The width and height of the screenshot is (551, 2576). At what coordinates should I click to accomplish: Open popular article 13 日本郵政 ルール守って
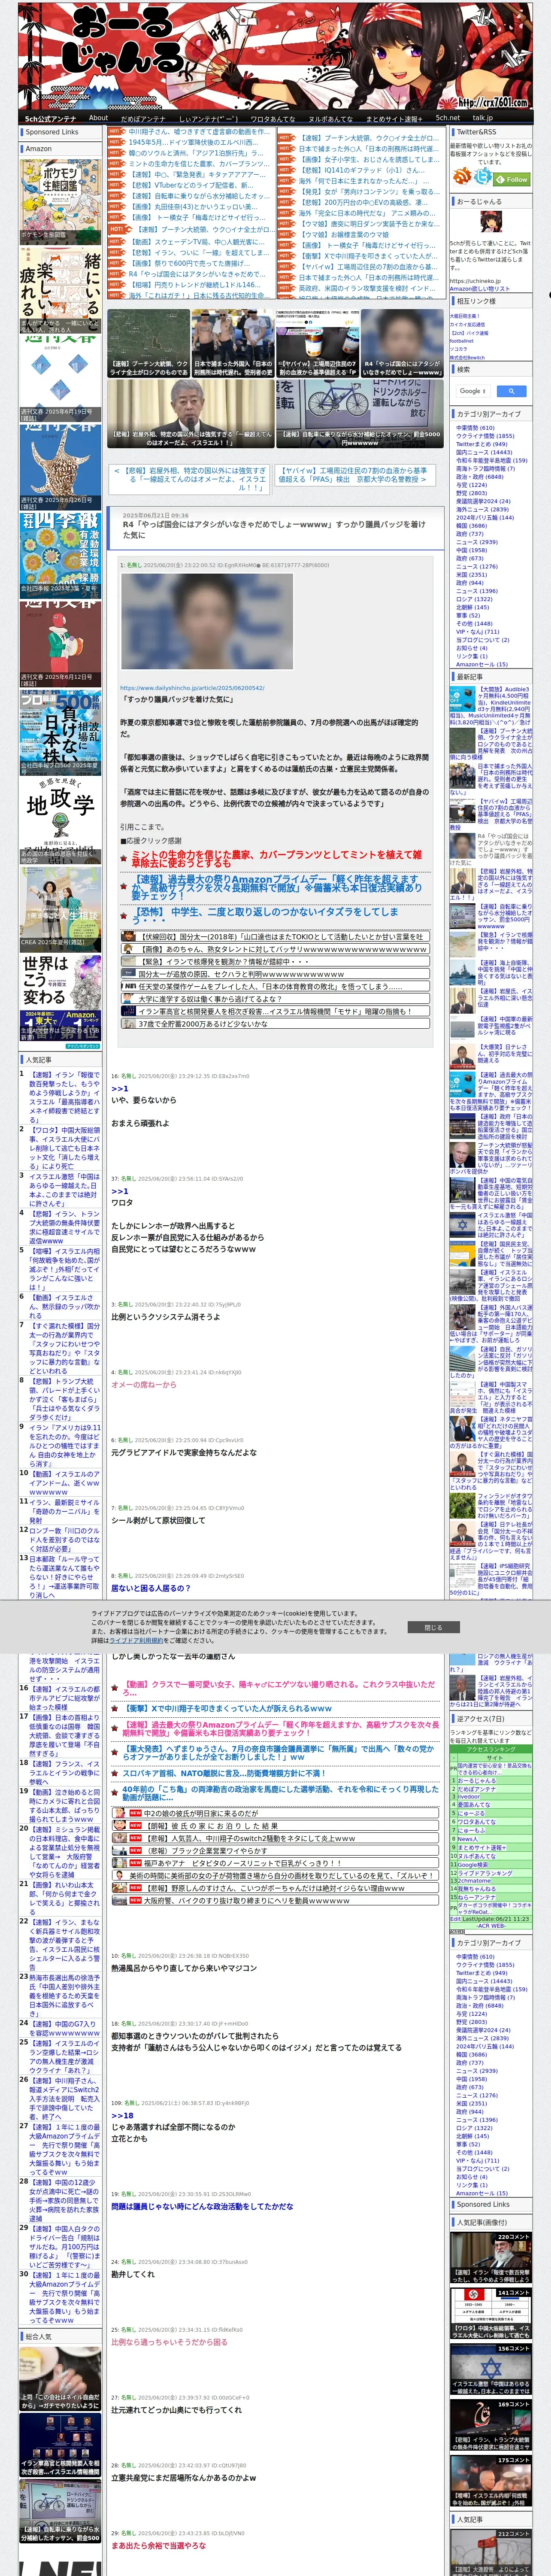pyautogui.click(x=64, y=1576)
